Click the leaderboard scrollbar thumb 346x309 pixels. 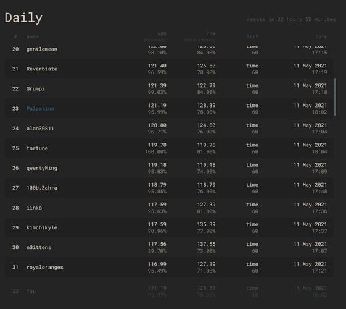pyautogui.click(x=335, y=97)
